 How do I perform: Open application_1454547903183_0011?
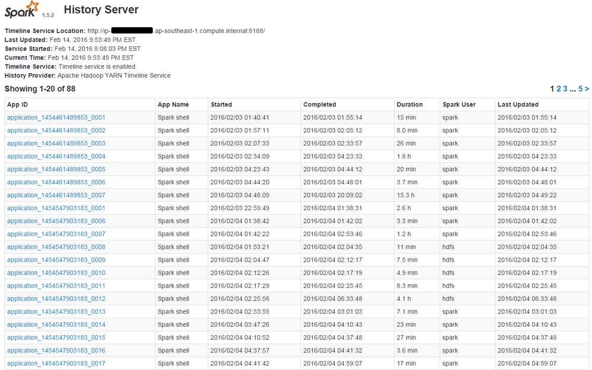(x=56, y=286)
